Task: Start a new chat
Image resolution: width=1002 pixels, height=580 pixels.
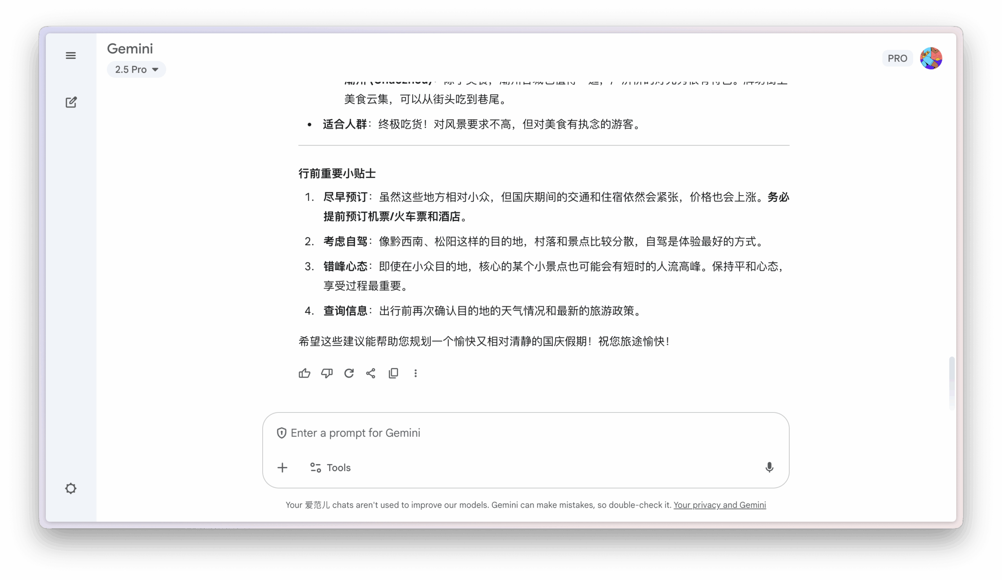Action: point(71,102)
